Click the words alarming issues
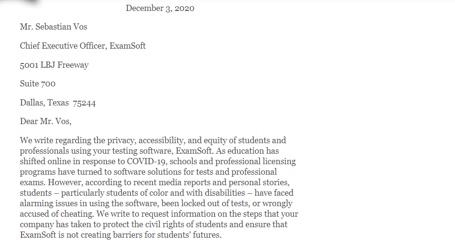The width and height of the screenshot is (455, 242). pyautogui.click(x=45, y=203)
